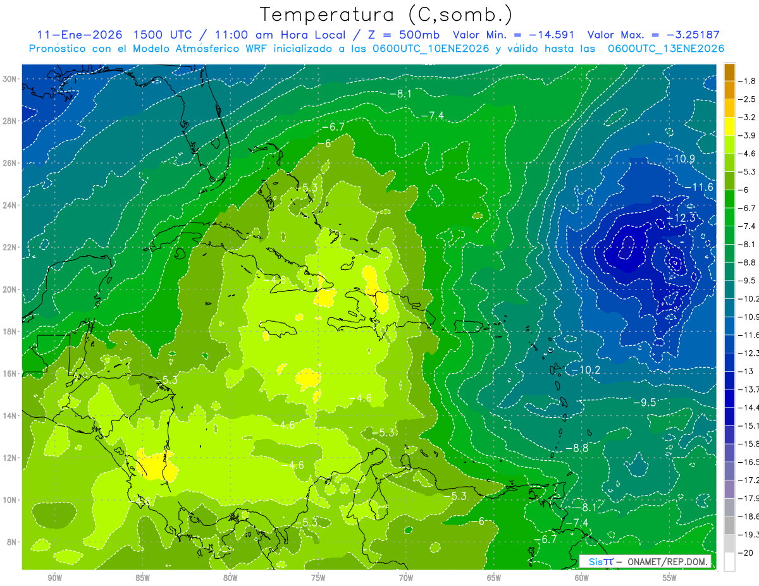Click the '8N' latitude axis label
759x586 pixels.
[13, 542]
